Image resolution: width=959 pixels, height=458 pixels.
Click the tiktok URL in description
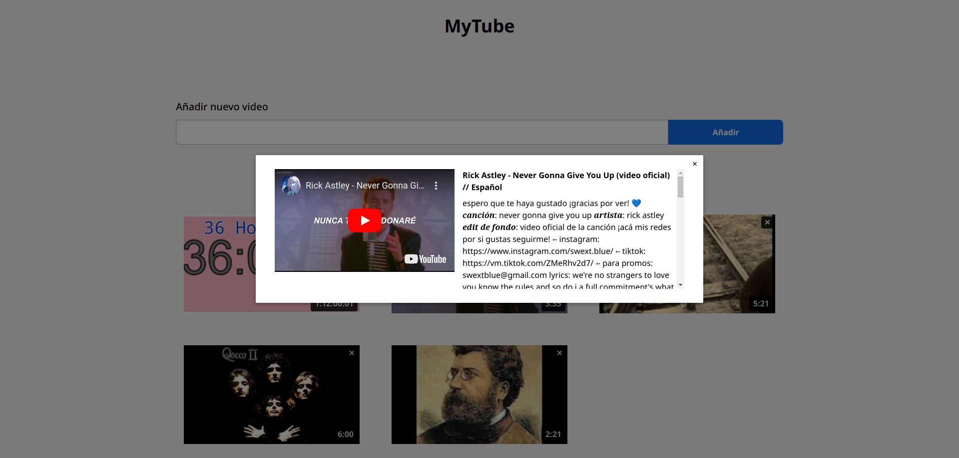tap(528, 263)
